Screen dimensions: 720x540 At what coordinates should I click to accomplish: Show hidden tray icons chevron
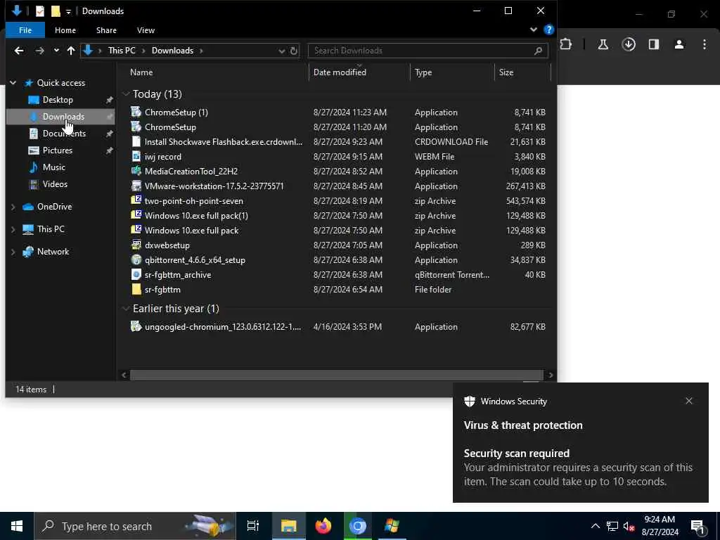(x=595, y=526)
